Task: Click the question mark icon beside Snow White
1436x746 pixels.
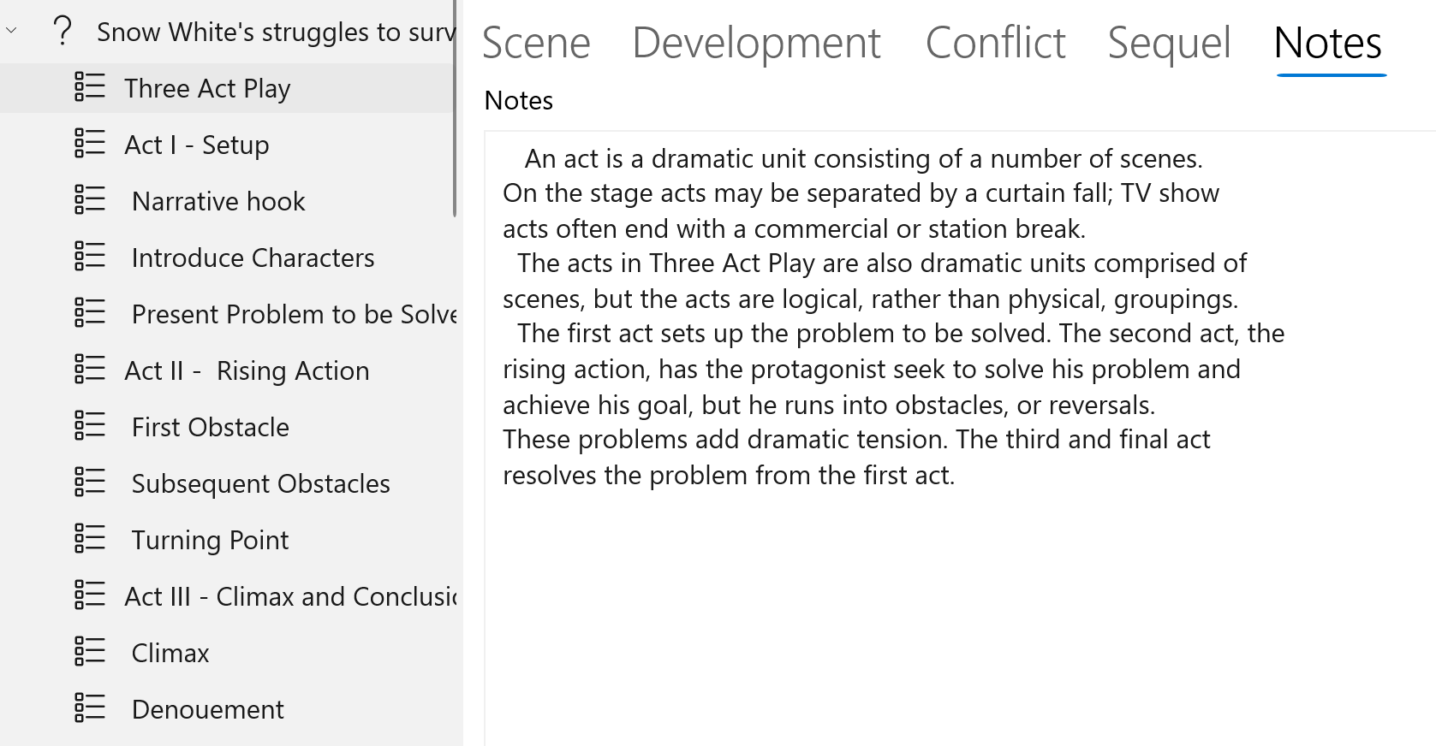Action: tap(62, 32)
